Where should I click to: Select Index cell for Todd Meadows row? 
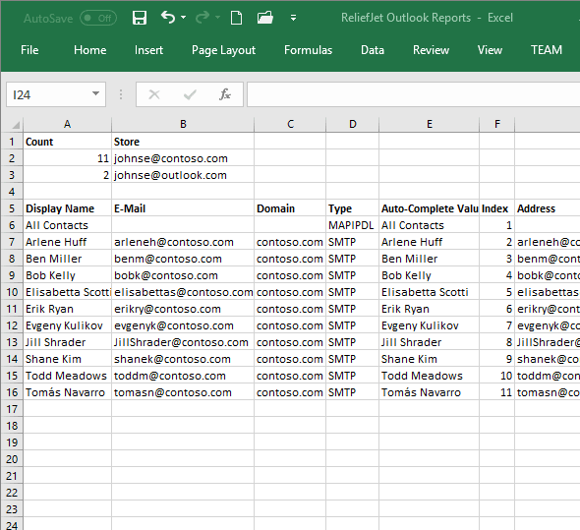click(497, 376)
